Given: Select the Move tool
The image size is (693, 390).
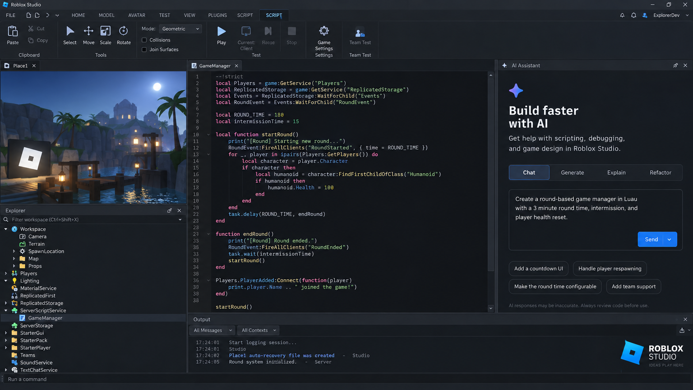Looking at the screenshot, I should point(88,35).
